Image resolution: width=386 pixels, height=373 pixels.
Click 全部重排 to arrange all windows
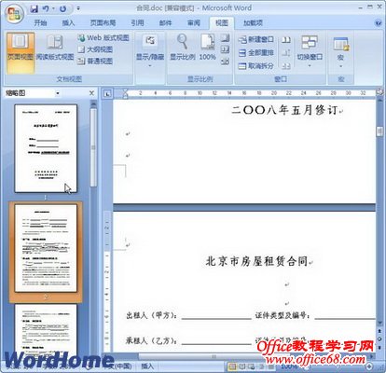click(256, 53)
